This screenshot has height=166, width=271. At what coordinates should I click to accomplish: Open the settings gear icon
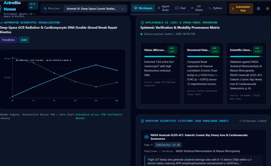[258, 8]
